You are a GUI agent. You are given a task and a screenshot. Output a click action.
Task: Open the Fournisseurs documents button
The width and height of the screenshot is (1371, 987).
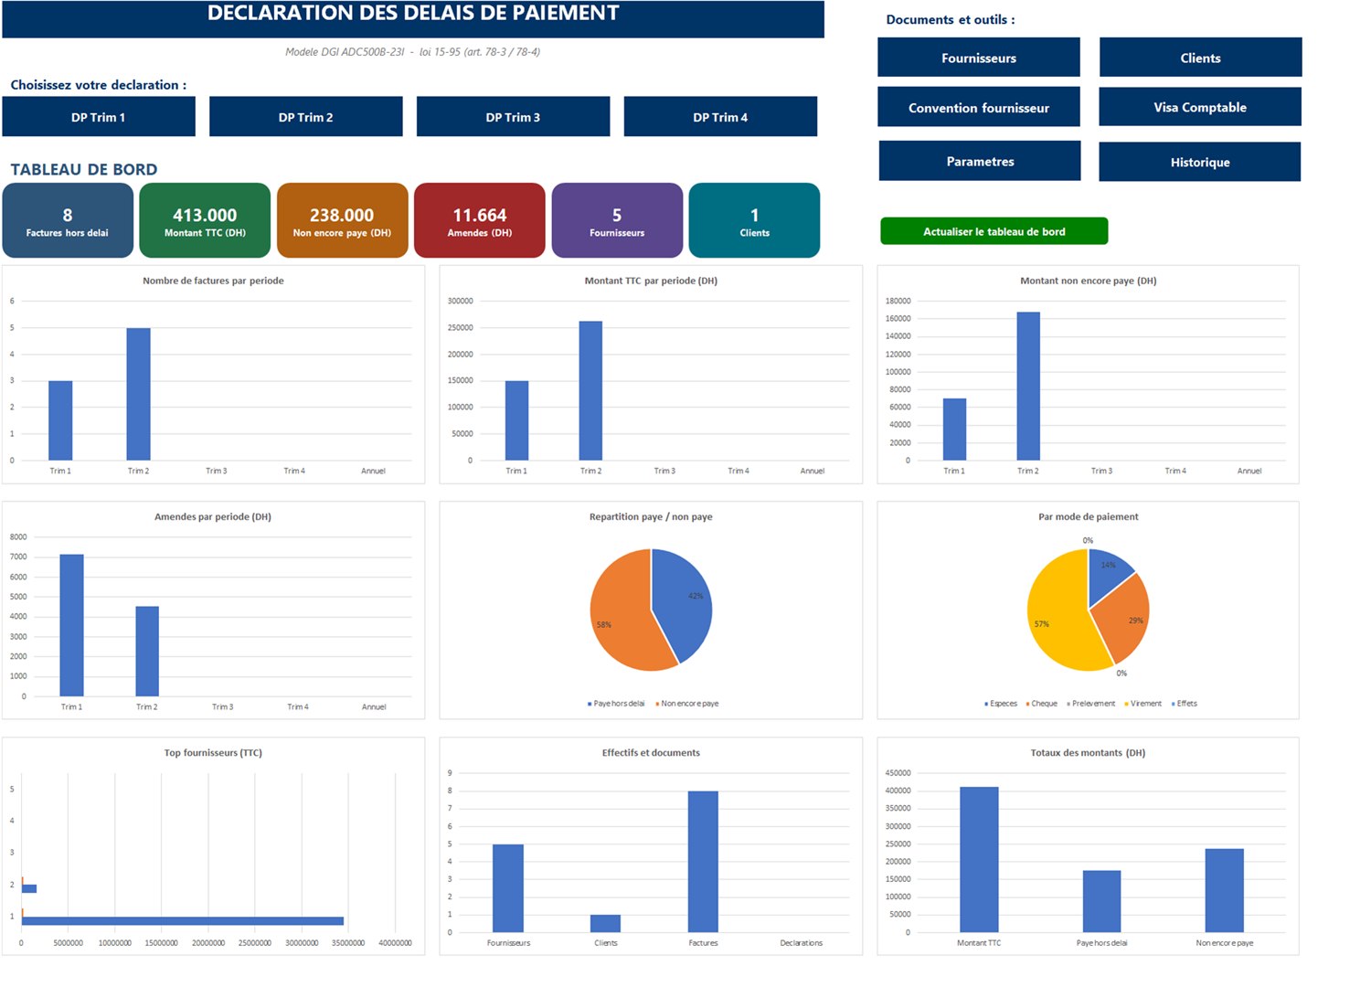(979, 58)
